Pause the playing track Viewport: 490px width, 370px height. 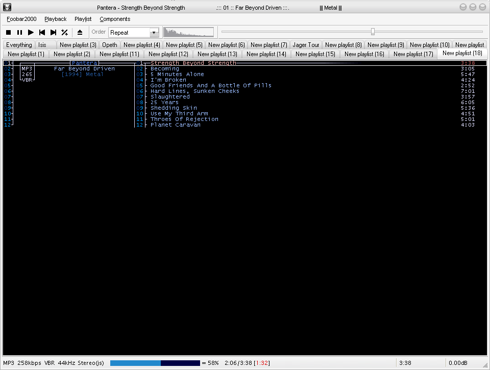click(19, 32)
